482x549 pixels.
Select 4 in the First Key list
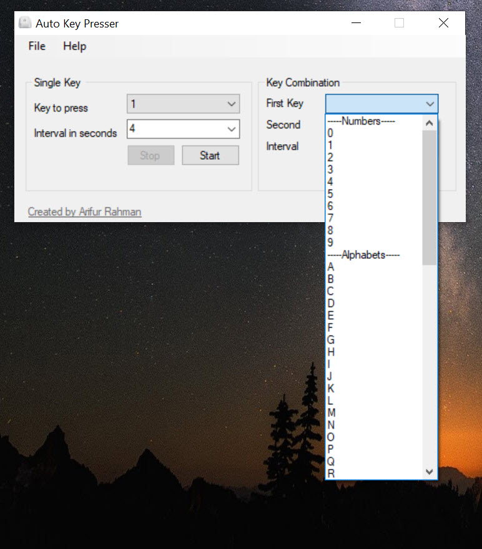click(374, 182)
